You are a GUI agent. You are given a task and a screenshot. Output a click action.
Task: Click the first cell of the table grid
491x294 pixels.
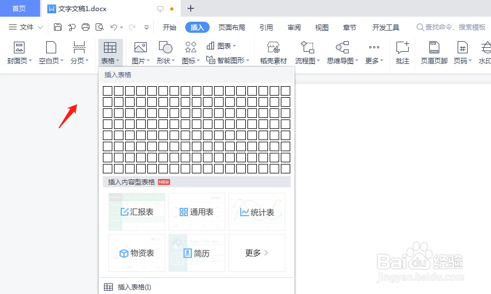coord(108,91)
